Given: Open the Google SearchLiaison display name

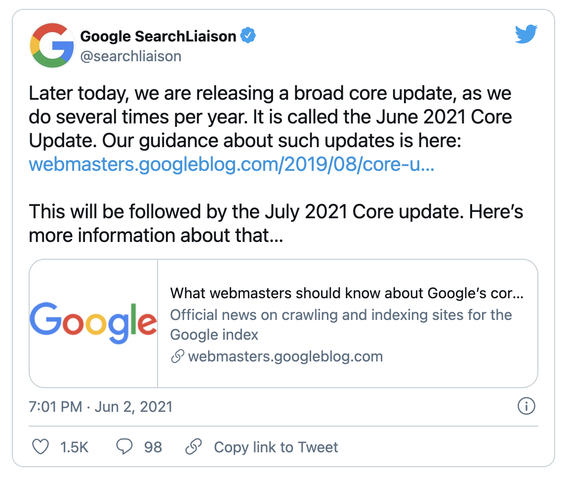Looking at the screenshot, I should [x=158, y=36].
